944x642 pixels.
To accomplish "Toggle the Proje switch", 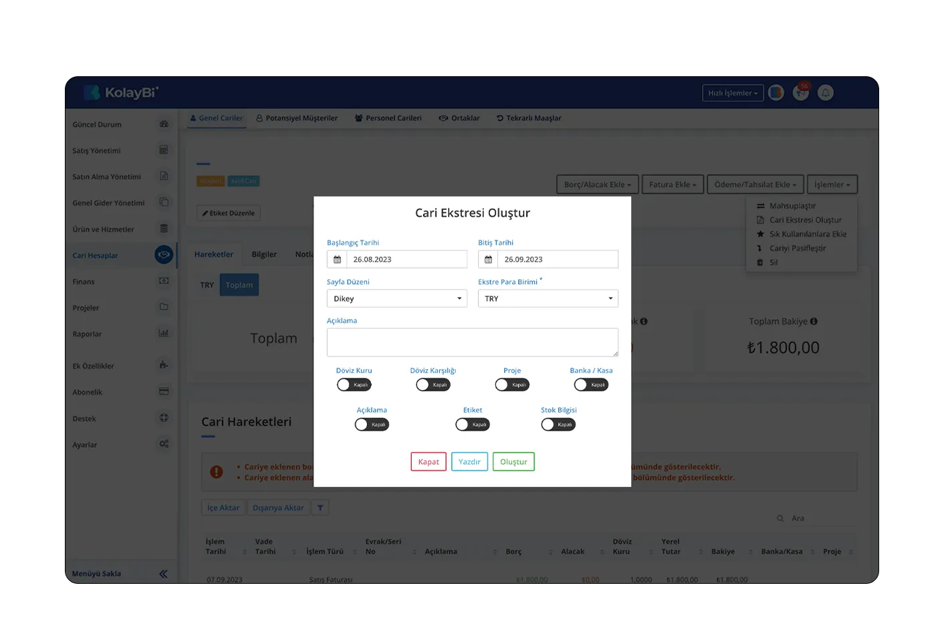I will (512, 385).
